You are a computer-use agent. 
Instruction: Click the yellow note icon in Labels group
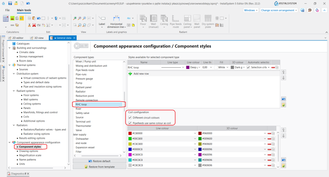pos(133,25)
